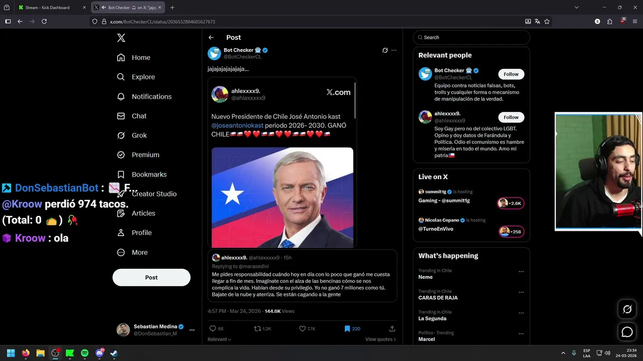
Task: Open the CARAS DE RAJA trending topic
Action: click(438, 298)
